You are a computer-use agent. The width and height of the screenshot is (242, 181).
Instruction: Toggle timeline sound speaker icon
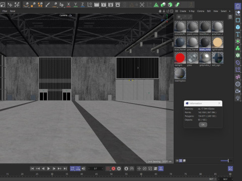tap(83, 168)
